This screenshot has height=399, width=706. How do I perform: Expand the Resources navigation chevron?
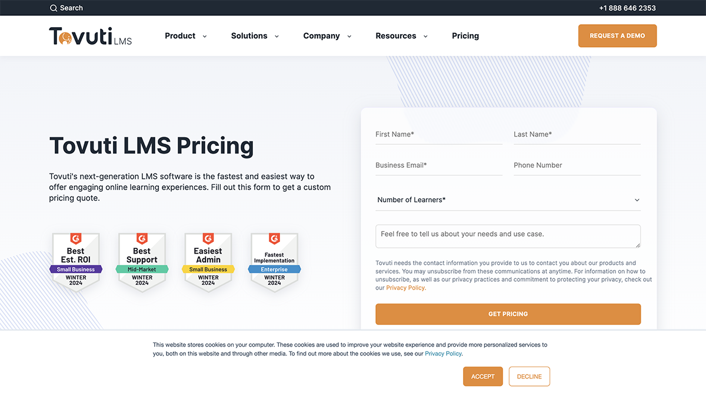[425, 36]
